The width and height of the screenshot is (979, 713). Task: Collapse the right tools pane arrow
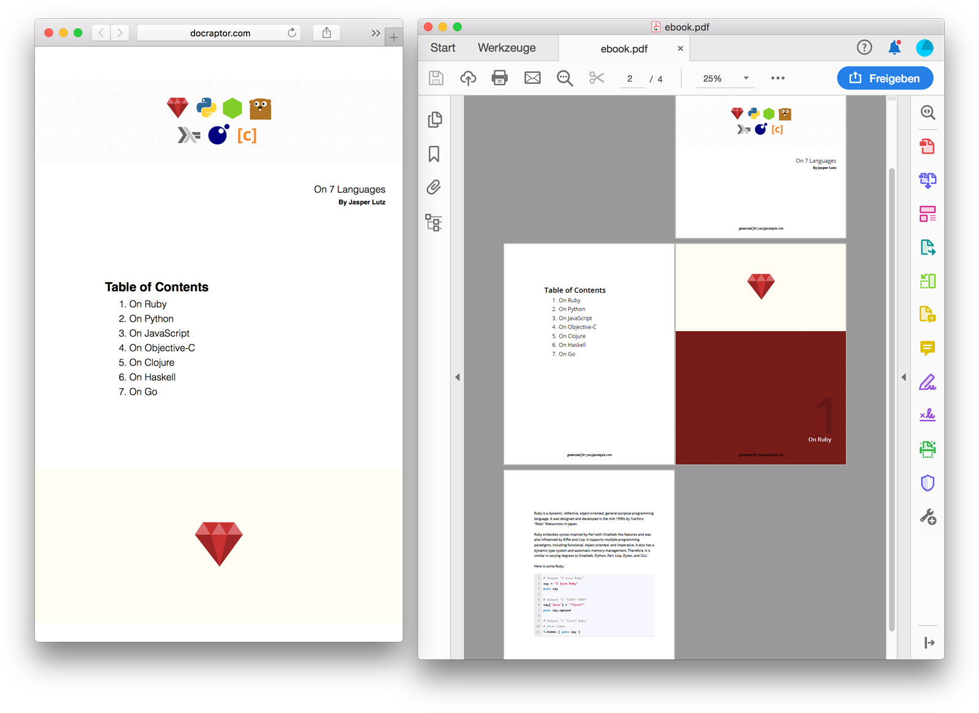point(904,377)
